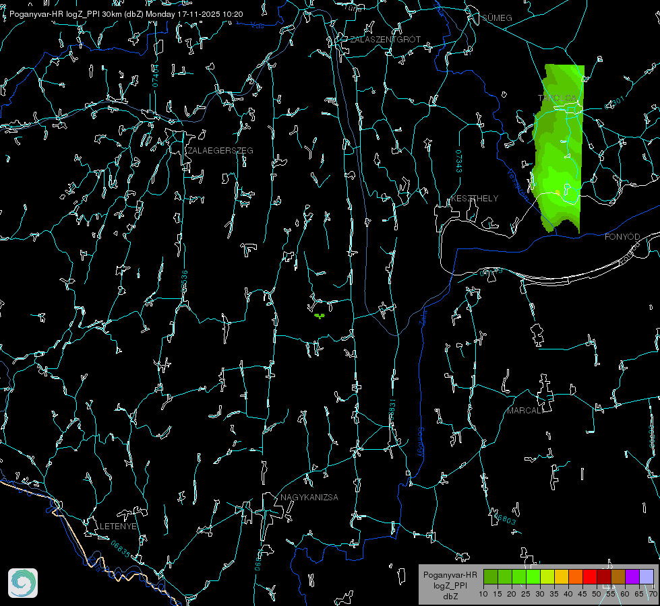Screen dimensions: 660x606
Task: Click the MARCALI city label
Action: [524, 411]
